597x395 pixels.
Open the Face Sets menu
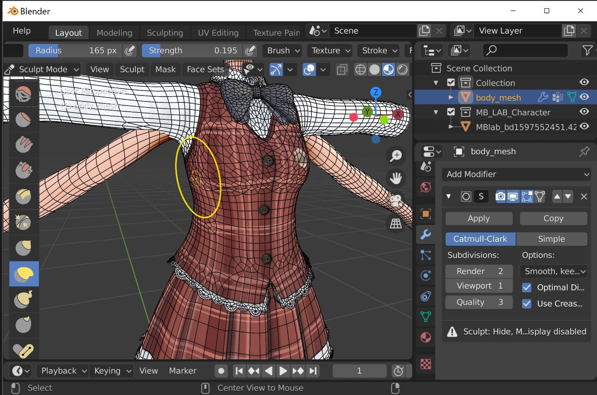tap(205, 70)
